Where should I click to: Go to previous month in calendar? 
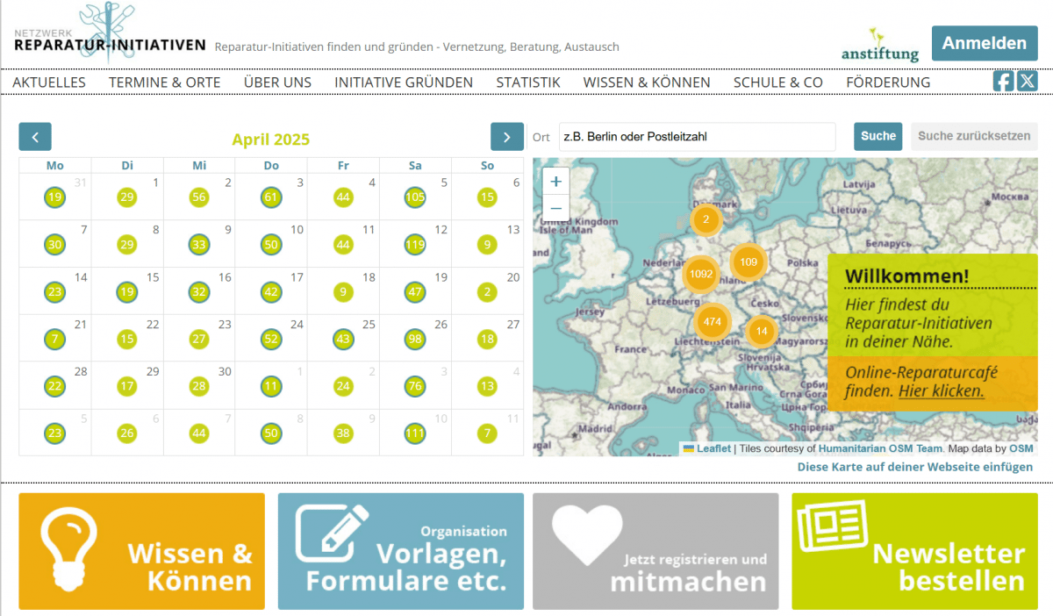pyautogui.click(x=35, y=137)
